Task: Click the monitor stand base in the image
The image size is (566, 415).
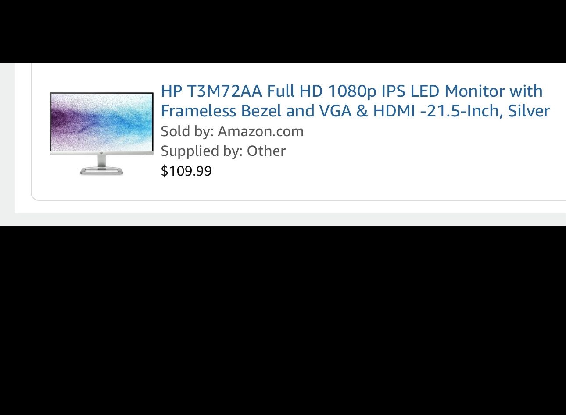Action: [x=101, y=170]
